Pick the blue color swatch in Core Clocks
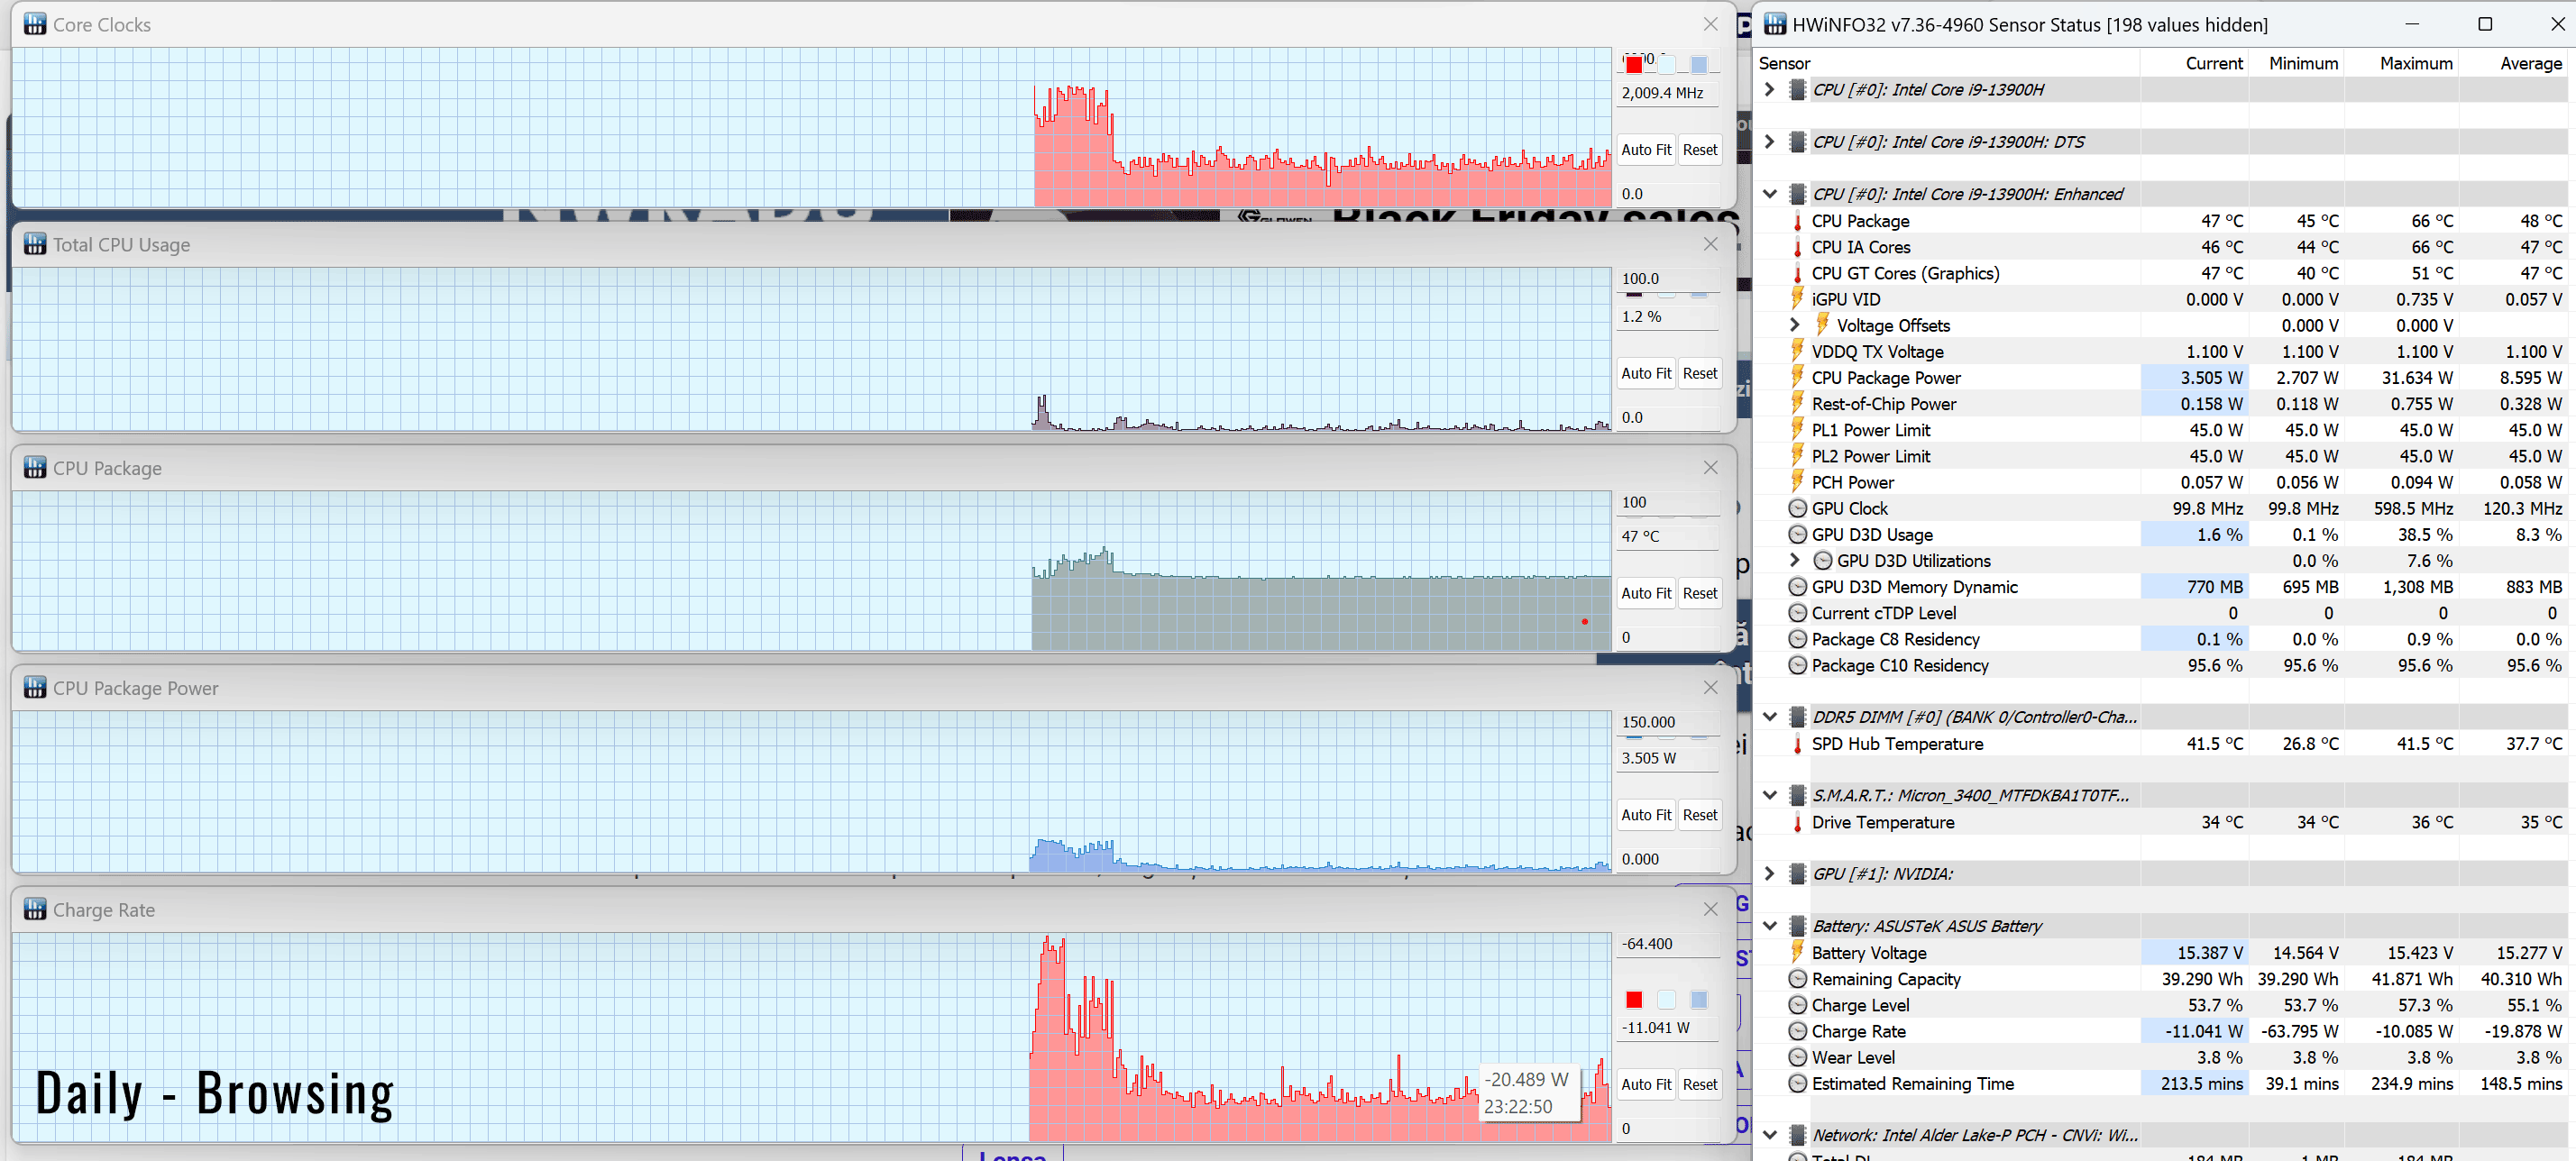Image resolution: width=2576 pixels, height=1161 pixels. click(1699, 65)
